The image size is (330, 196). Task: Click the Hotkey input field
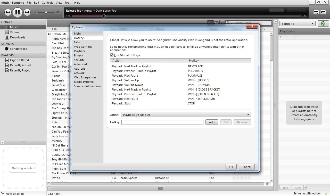click(162, 122)
